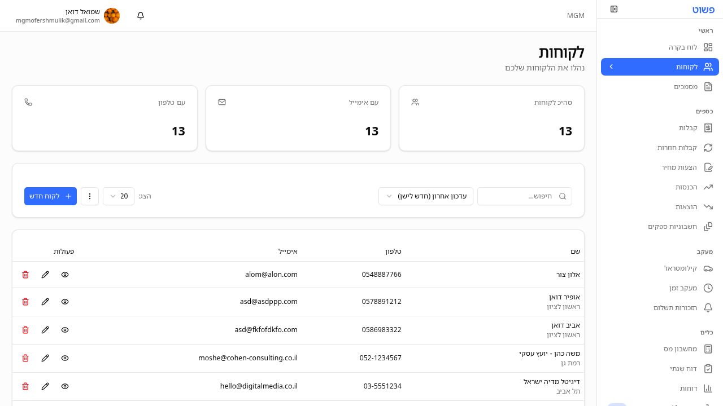Click the תזכורות תשלום bell icon
The width and height of the screenshot is (723, 406).
pyautogui.click(x=708, y=307)
